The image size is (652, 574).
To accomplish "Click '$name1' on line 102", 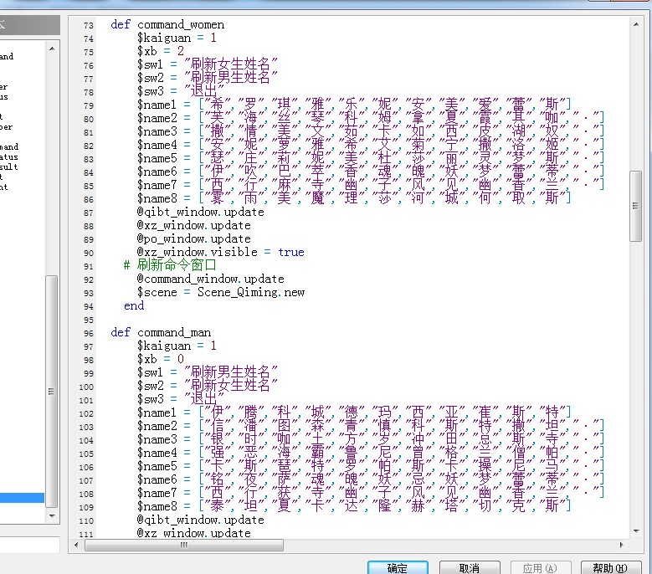I will [157, 413].
